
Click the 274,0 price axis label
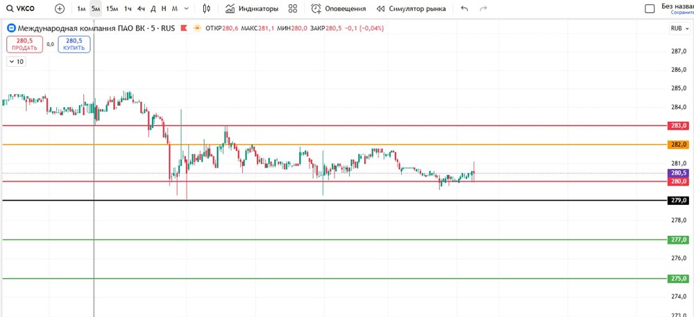(679, 296)
